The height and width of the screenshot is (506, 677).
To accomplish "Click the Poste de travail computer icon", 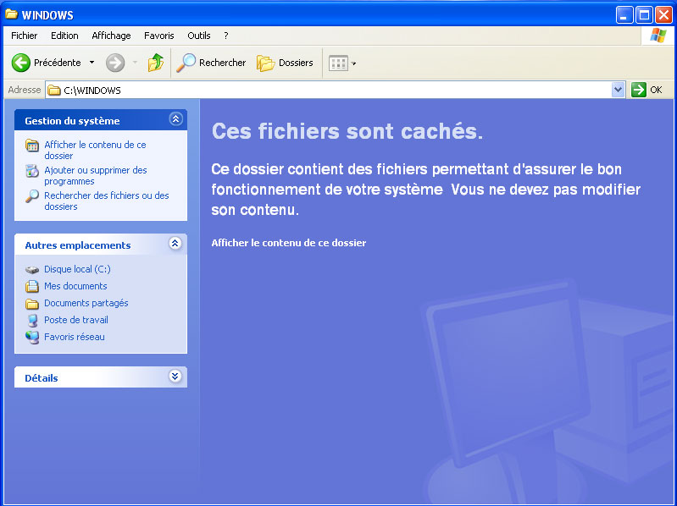I will click(x=32, y=320).
